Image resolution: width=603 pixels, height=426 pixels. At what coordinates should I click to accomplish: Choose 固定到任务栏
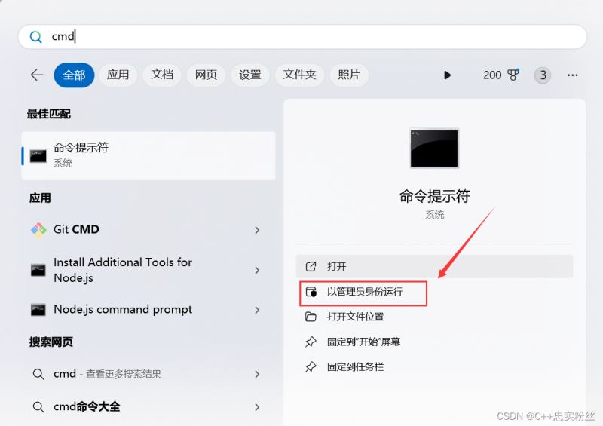point(435,366)
